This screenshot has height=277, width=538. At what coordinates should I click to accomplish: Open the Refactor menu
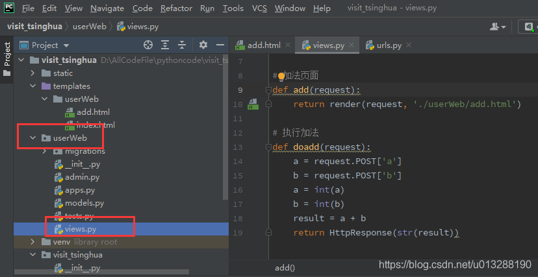(176, 8)
